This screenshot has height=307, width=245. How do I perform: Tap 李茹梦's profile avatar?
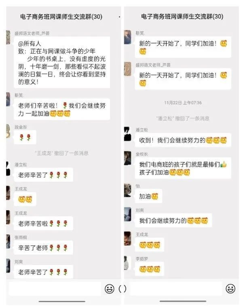click(127, 263)
